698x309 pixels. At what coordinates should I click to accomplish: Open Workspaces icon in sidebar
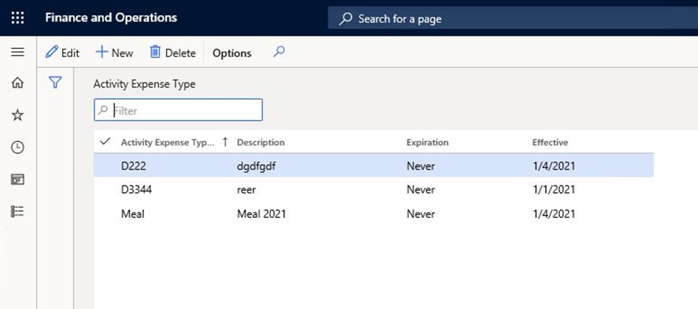pos(17,179)
